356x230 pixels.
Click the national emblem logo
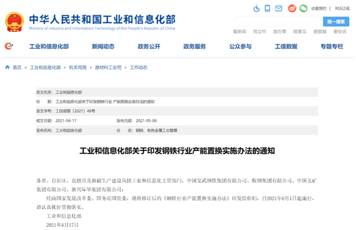click(15, 22)
